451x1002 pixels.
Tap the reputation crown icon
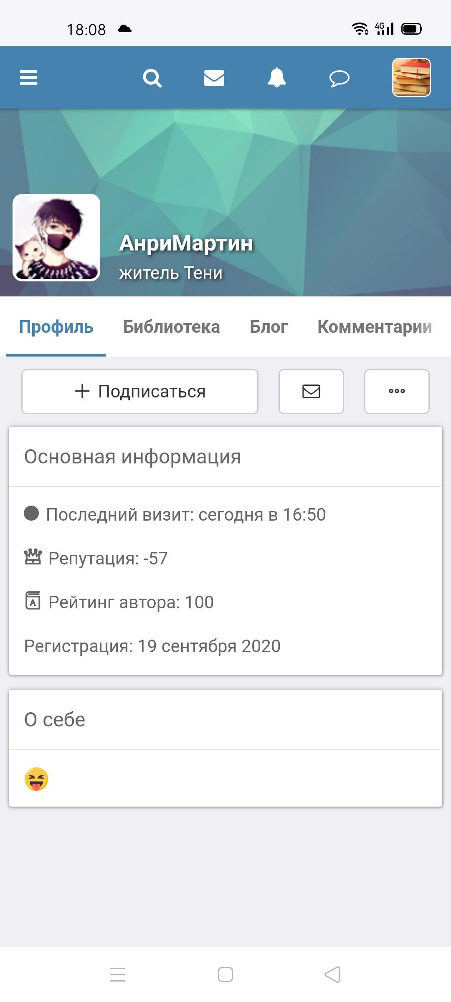point(33,557)
